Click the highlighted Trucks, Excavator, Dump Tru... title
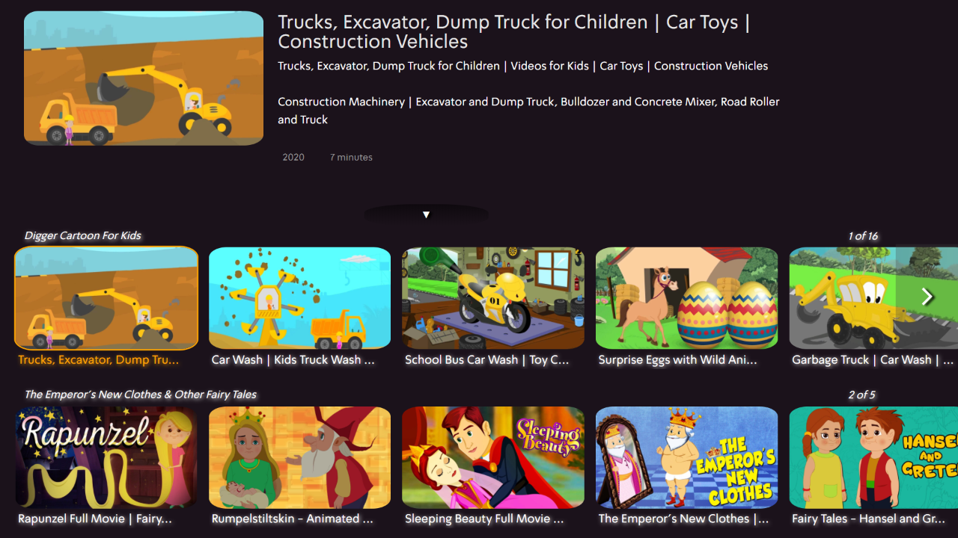The image size is (958, 538). click(x=99, y=360)
